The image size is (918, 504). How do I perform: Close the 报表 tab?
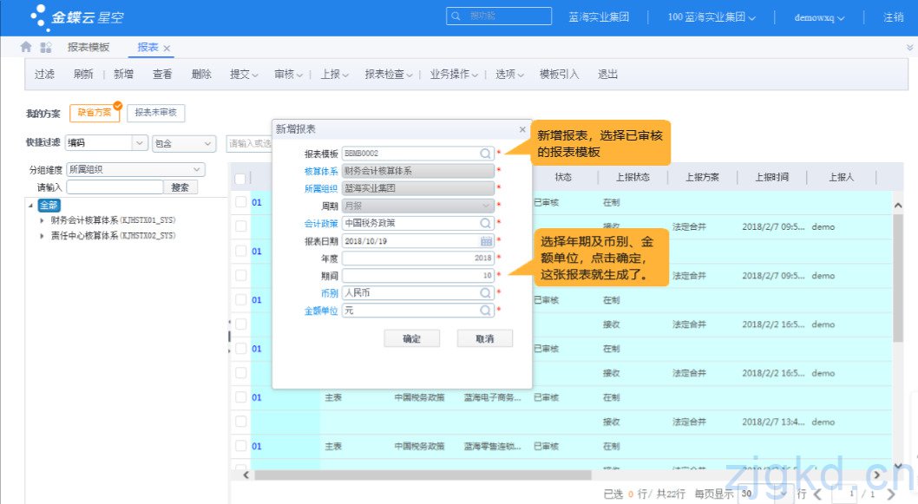click(x=167, y=48)
